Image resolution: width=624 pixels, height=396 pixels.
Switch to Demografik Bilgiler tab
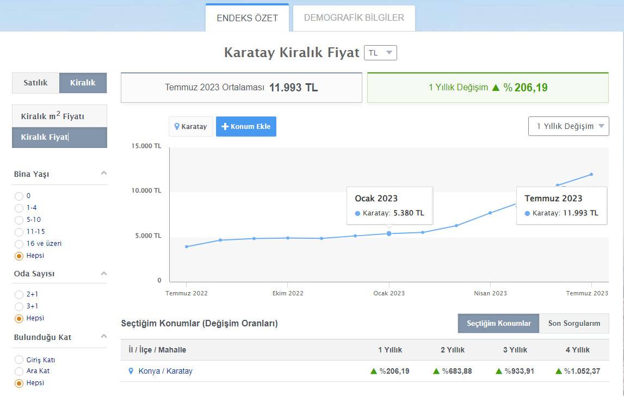point(354,18)
